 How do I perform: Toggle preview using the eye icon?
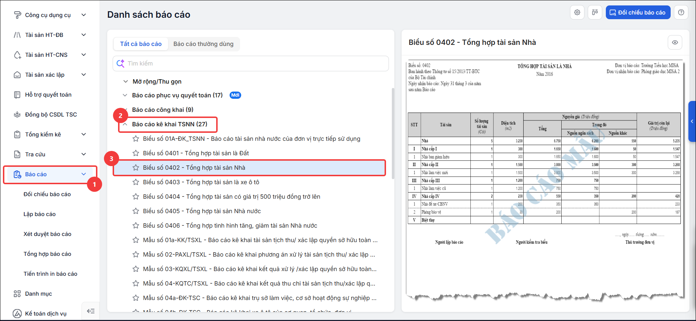point(675,42)
